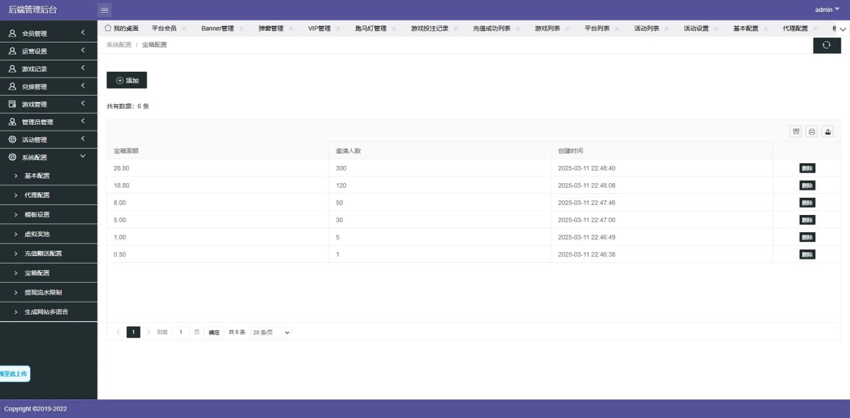
Task: Click the print icon above the table
Action: tap(811, 131)
